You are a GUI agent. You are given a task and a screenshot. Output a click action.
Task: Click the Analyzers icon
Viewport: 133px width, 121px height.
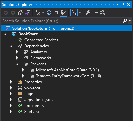coord(26,52)
